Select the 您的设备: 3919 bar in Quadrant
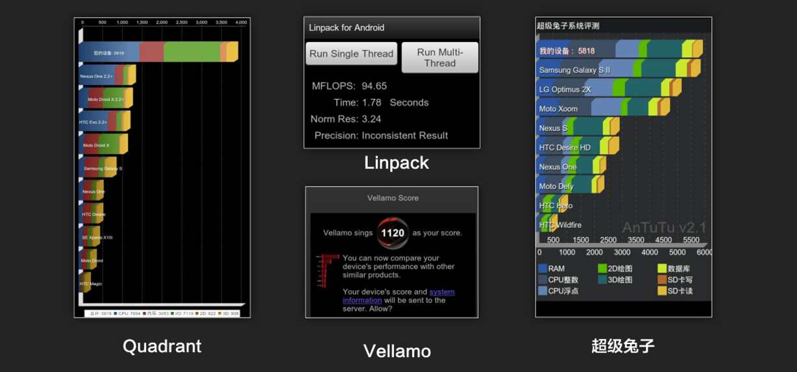 (x=158, y=52)
